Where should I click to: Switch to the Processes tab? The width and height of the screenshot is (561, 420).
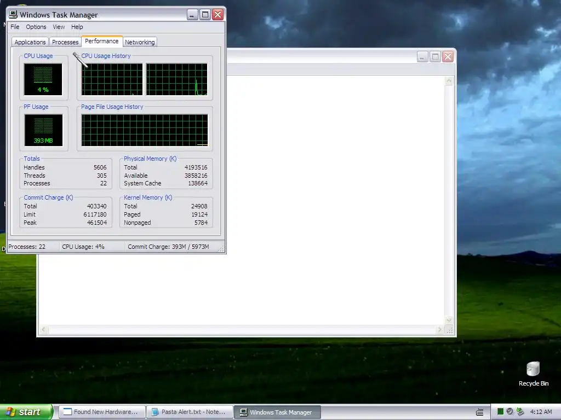[x=65, y=42]
